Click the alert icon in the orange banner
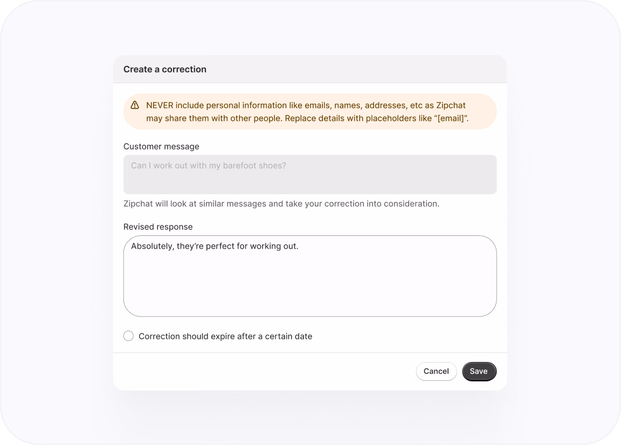The height and width of the screenshot is (445, 621). coord(134,105)
